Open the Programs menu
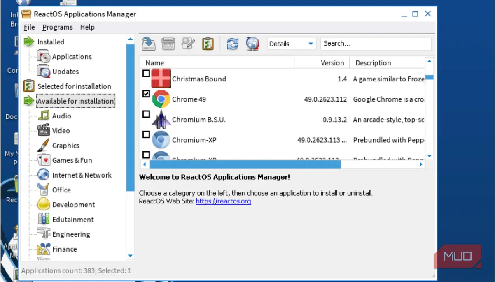The image size is (495, 282). click(x=57, y=27)
